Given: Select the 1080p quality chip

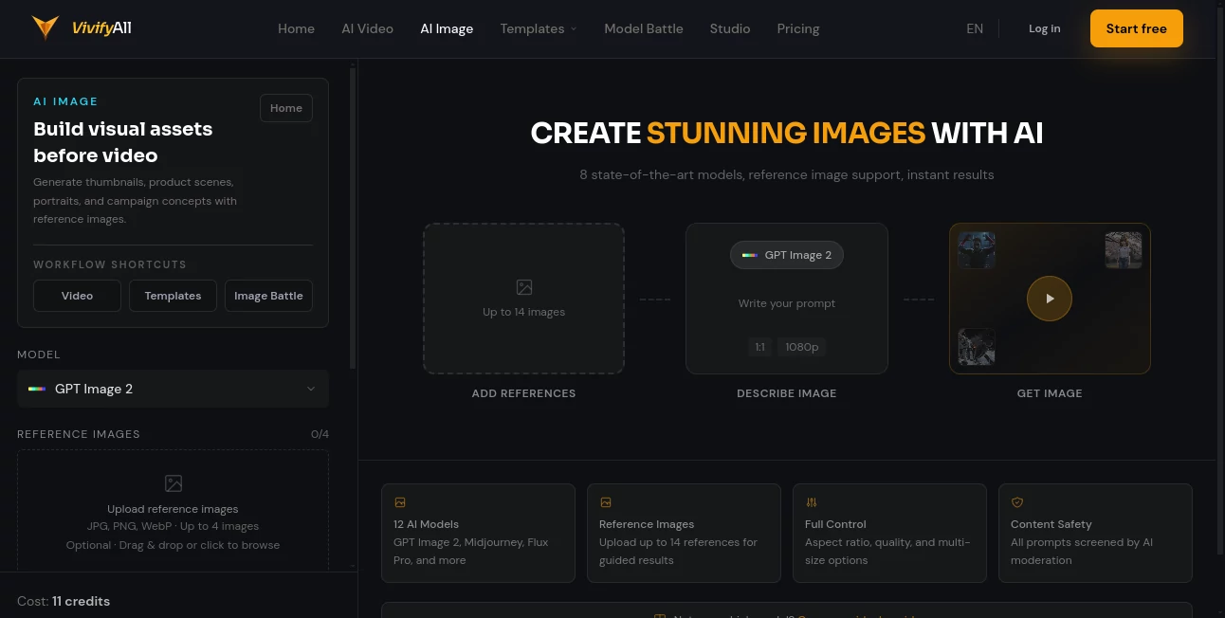Looking at the screenshot, I should 801,347.
